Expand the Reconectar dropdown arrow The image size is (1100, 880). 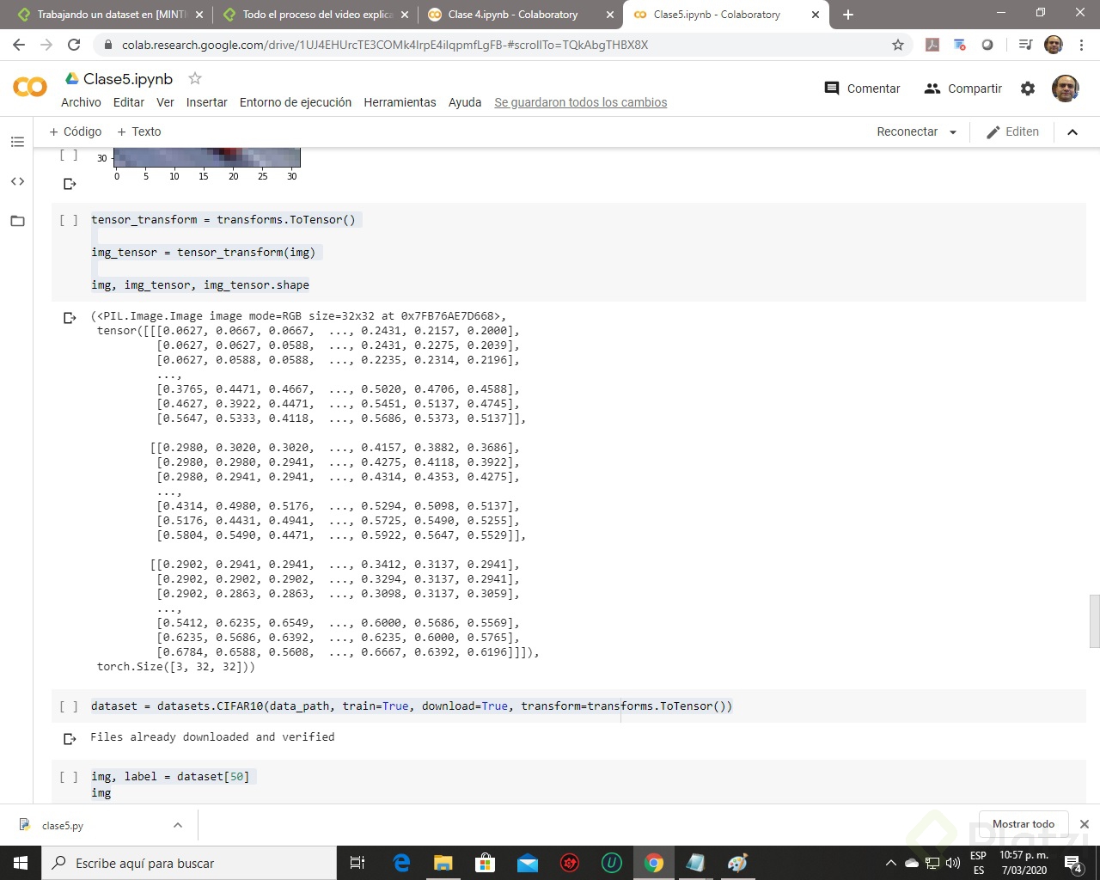coord(953,132)
